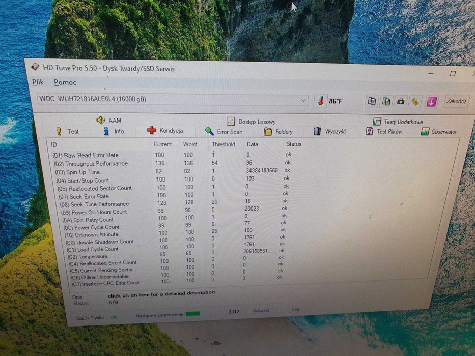
Task: Select the Start/Stop Count row
Action: pyautogui.click(x=173, y=180)
